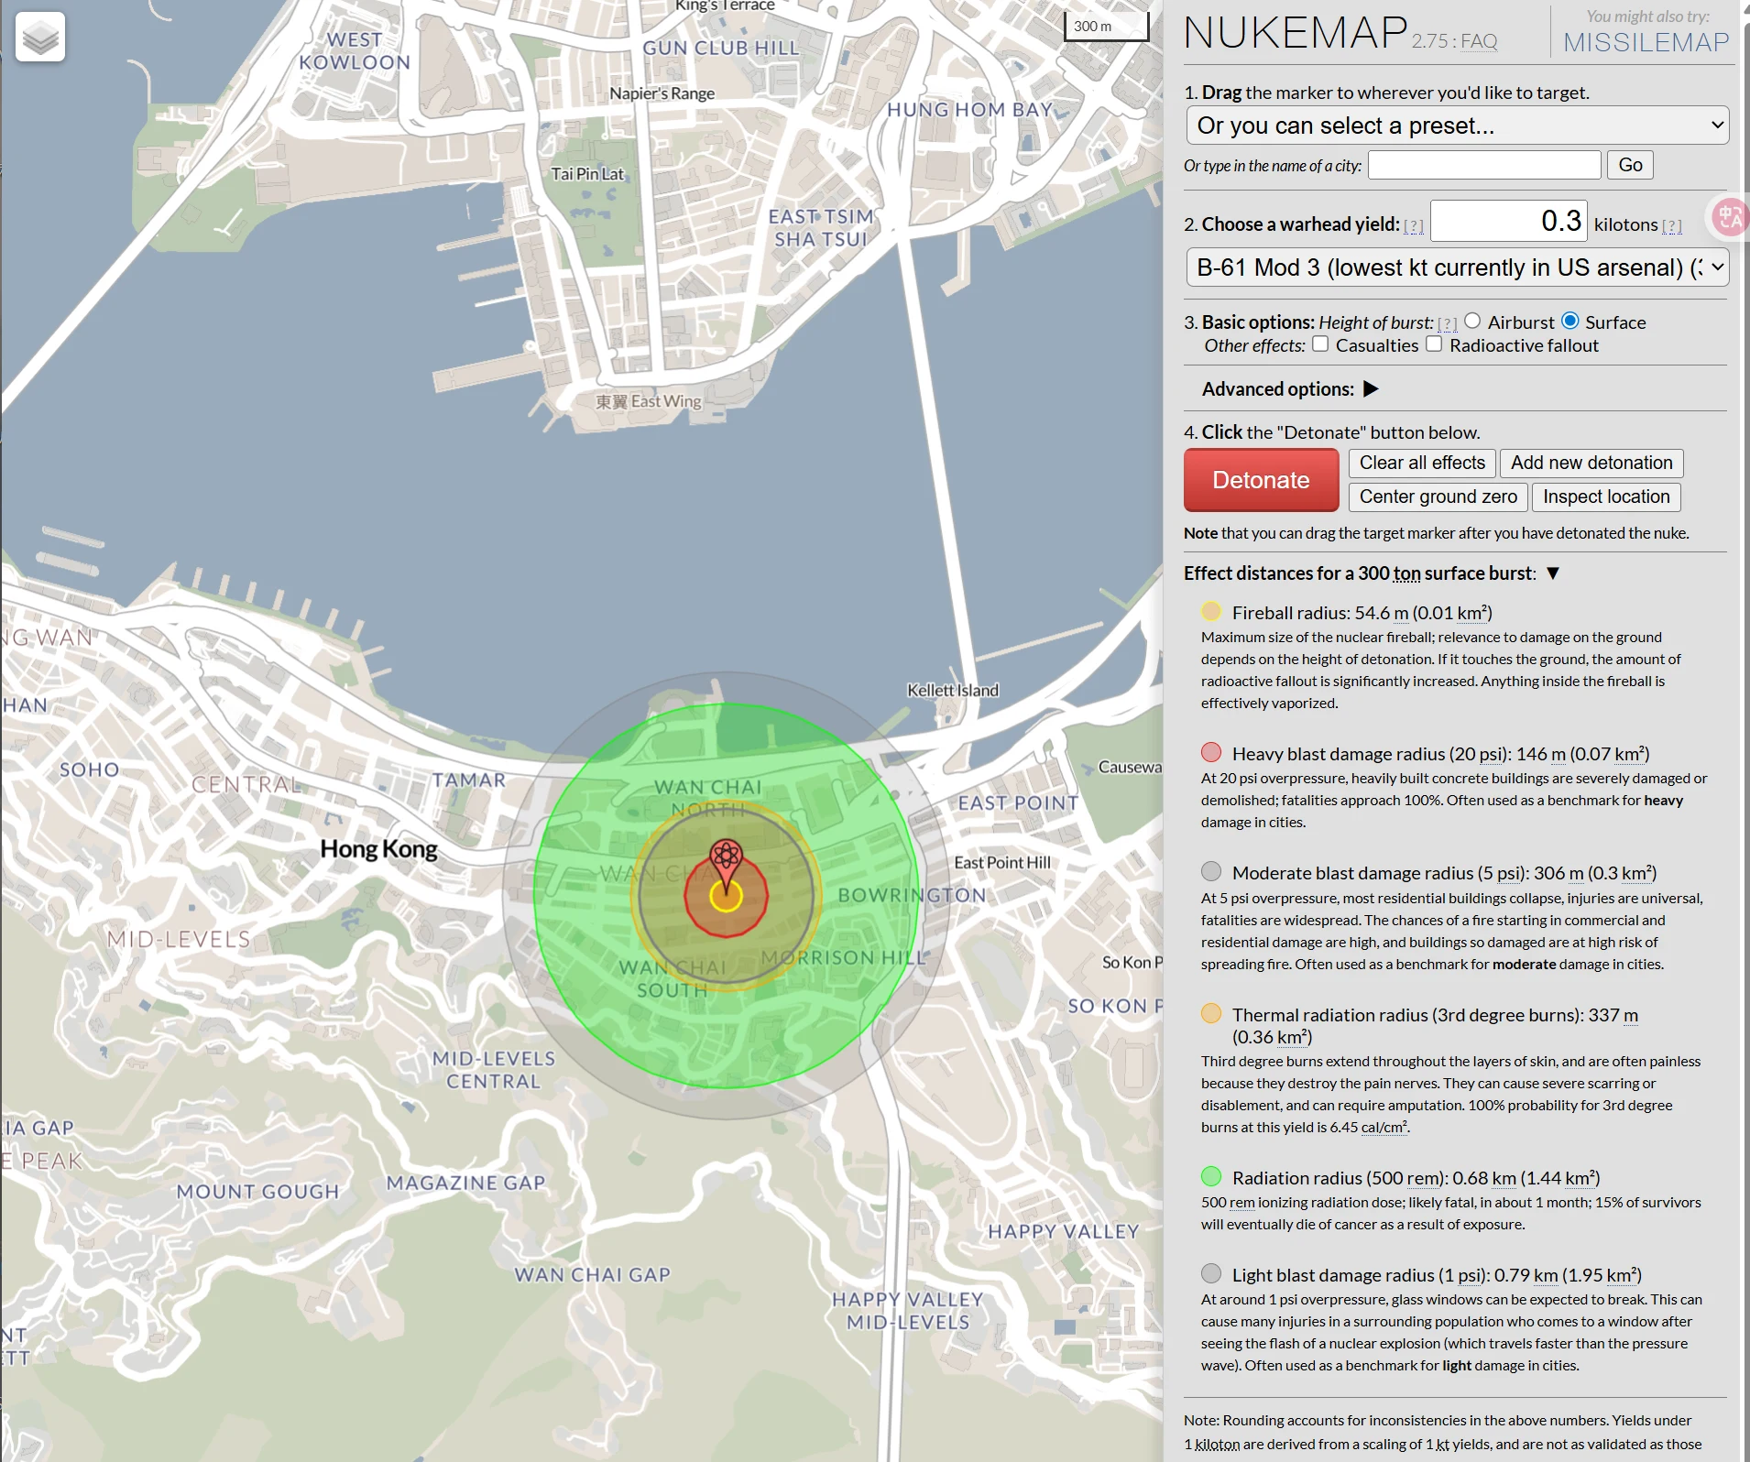This screenshot has height=1462, width=1750.
Task: Click the green radiation radius legend circle
Action: (1211, 1177)
